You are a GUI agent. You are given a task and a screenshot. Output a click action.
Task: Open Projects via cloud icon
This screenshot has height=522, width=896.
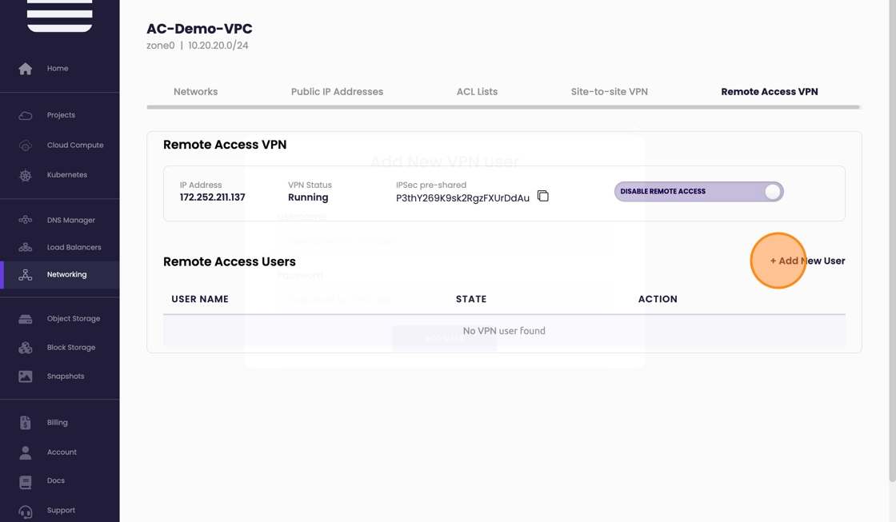click(x=26, y=115)
